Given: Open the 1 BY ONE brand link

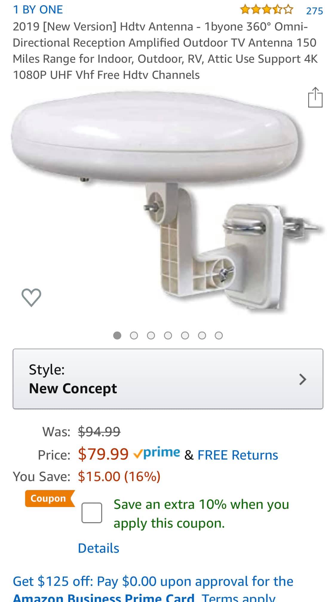Looking at the screenshot, I should click(x=38, y=10).
